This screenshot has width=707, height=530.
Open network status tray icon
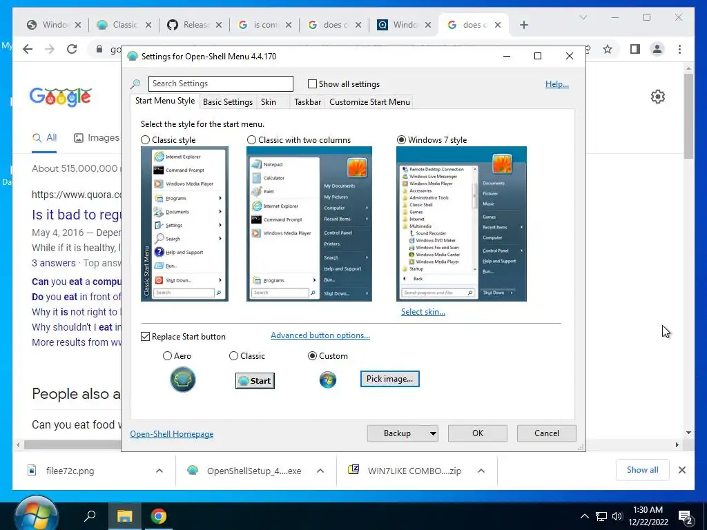(x=601, y=516)
